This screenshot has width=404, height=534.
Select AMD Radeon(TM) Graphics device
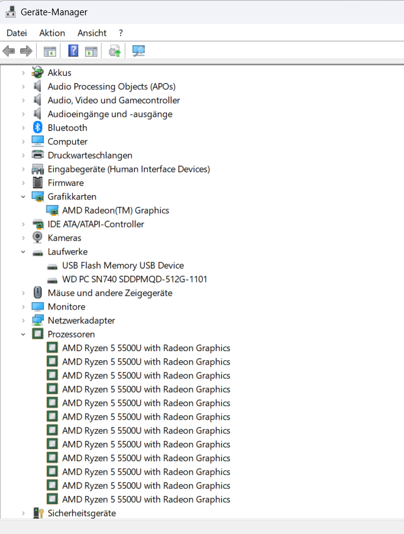click(x=116, y=210)
